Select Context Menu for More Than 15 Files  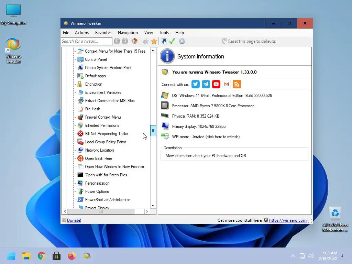115,51
